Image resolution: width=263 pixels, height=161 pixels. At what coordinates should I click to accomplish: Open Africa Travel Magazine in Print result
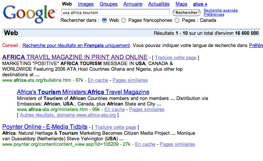coord(75,57)
